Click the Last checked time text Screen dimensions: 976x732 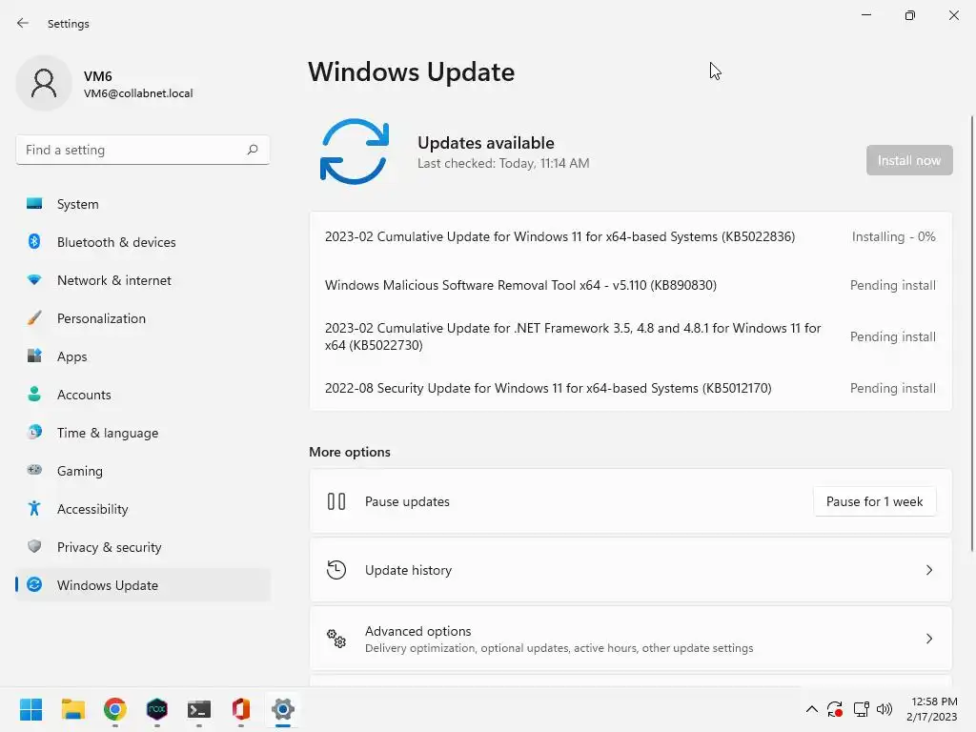point(503,163)
